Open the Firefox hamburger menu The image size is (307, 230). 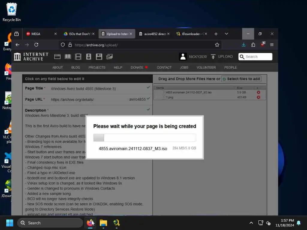pyautogui.click(x=272, y=45)
